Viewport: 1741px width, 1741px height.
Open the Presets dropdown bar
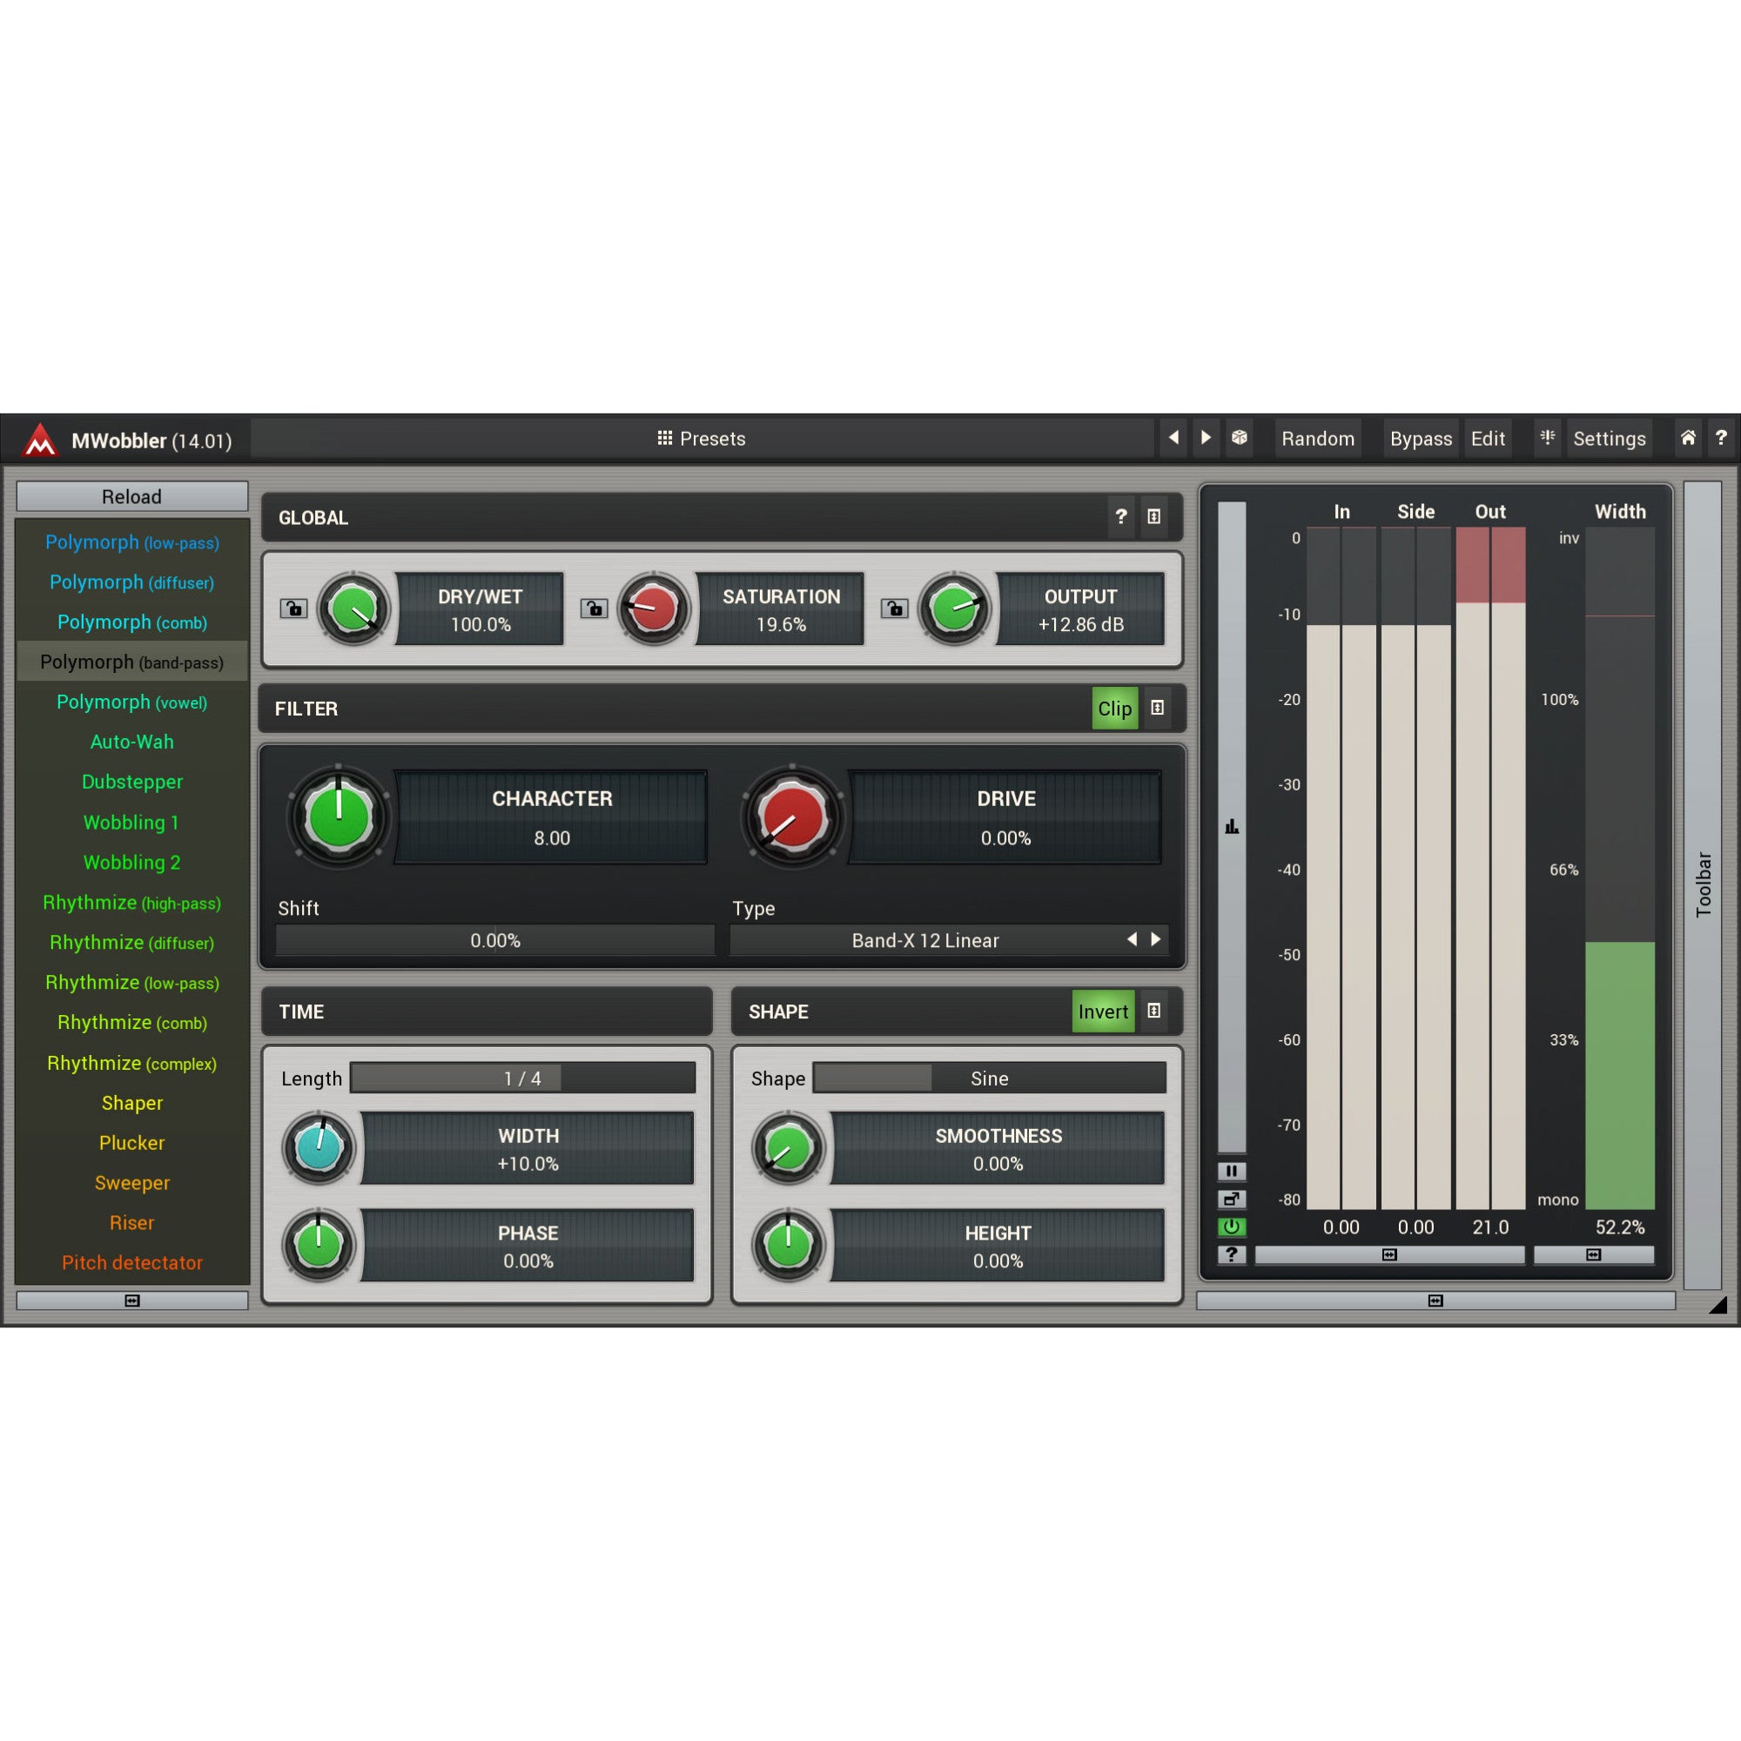point(702,439)
